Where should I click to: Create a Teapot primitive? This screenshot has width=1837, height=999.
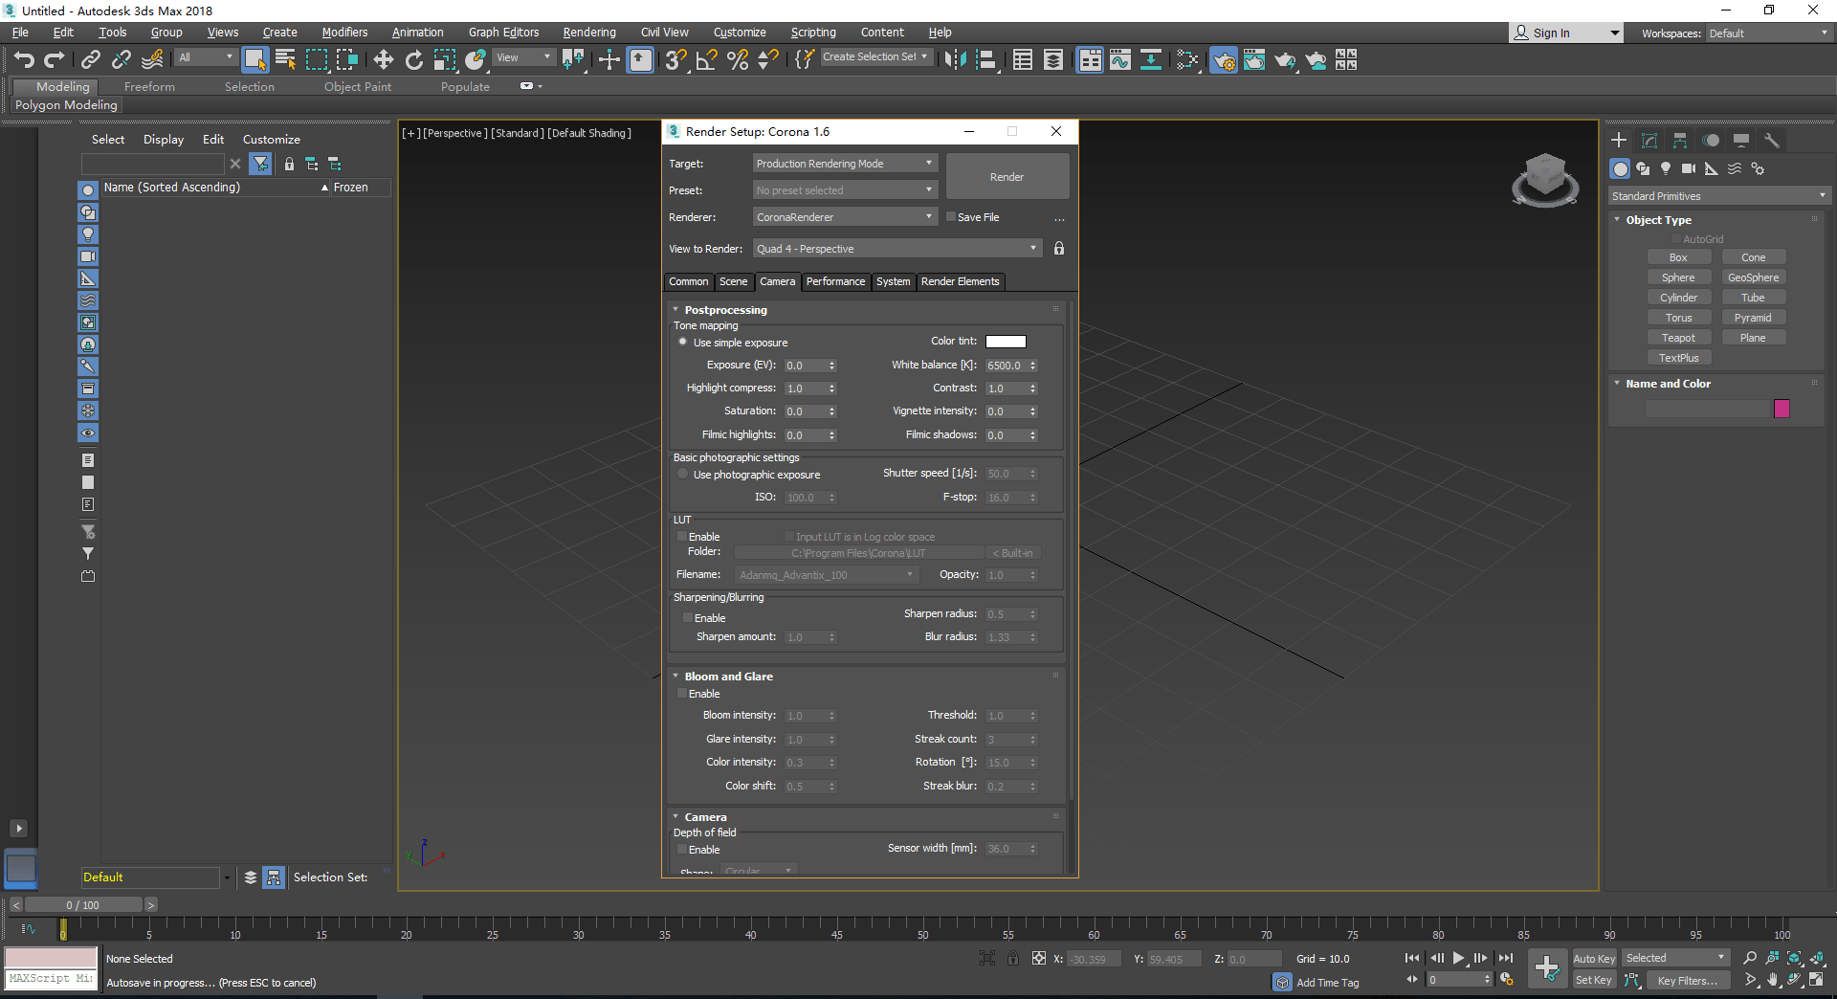1678,338
